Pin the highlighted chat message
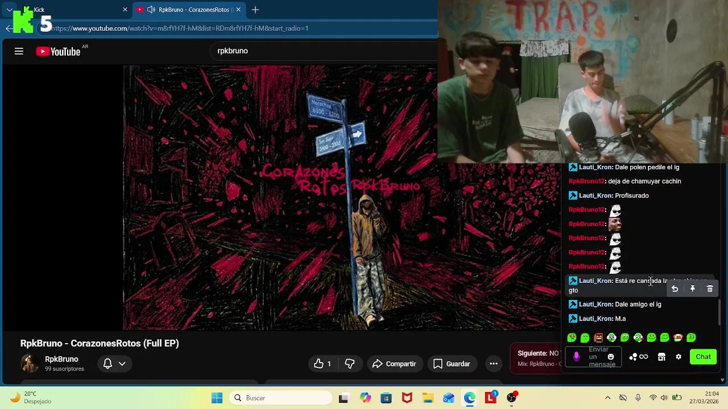Image resolution: width=728 pixels, height=409 pixels. pyautogui.click(x=692, y=289)
